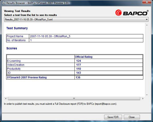Open the test results file dropdown
Viewport: 153px width, 122px height.
click(76, 19)
